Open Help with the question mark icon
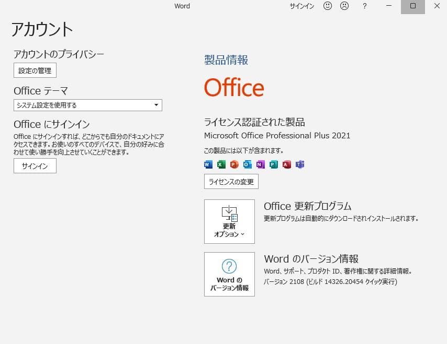Image resolution: width=447 pixels, height=344 pixels. coord(365,6)
